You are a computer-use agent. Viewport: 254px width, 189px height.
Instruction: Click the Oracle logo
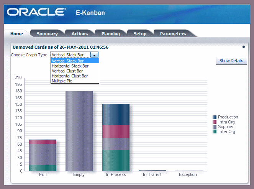[x=36, y=12]
